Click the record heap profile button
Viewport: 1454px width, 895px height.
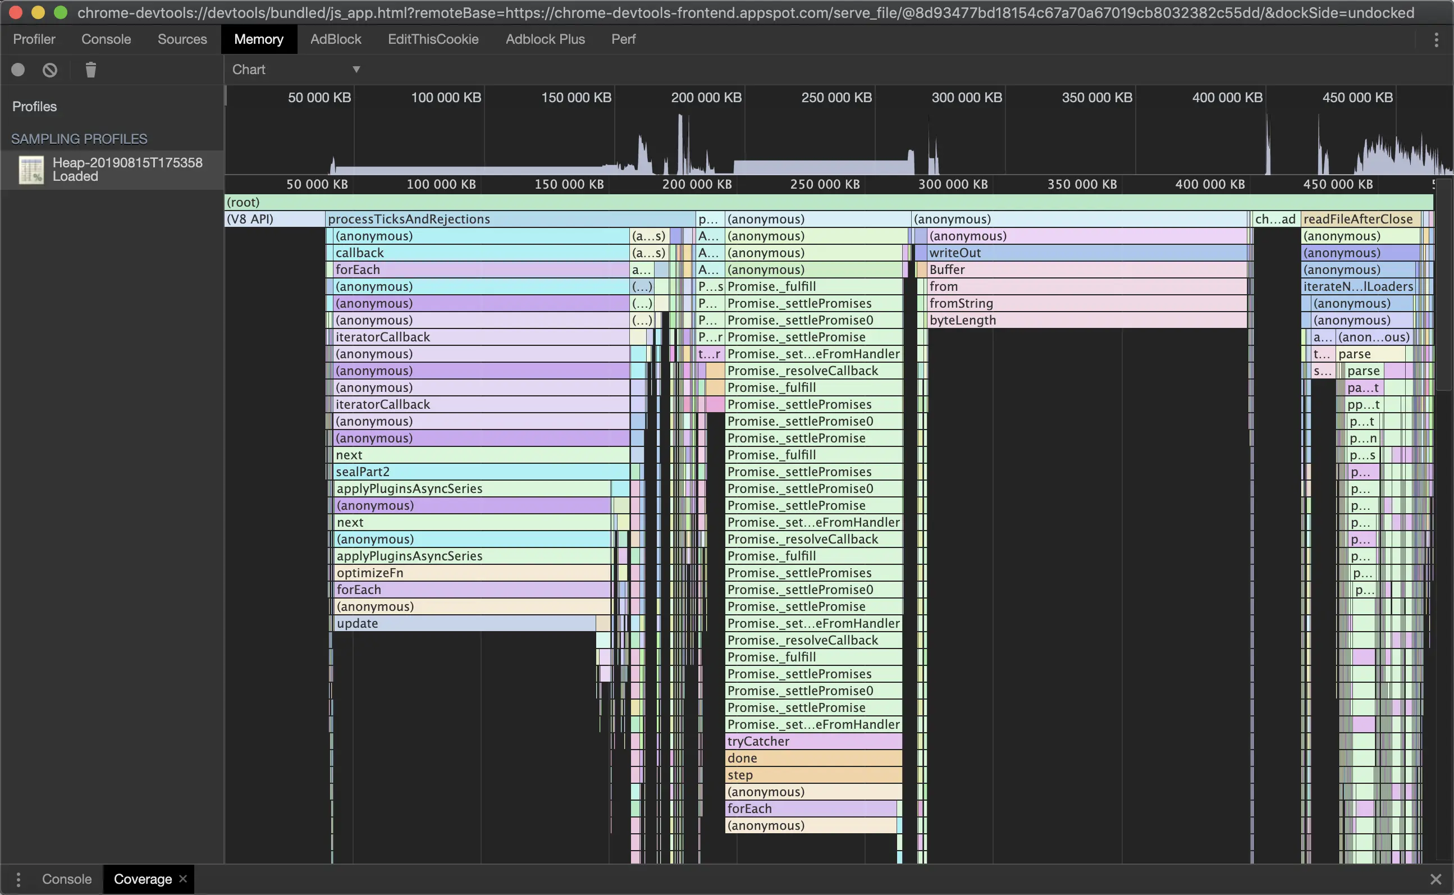[x=18, y=70]
